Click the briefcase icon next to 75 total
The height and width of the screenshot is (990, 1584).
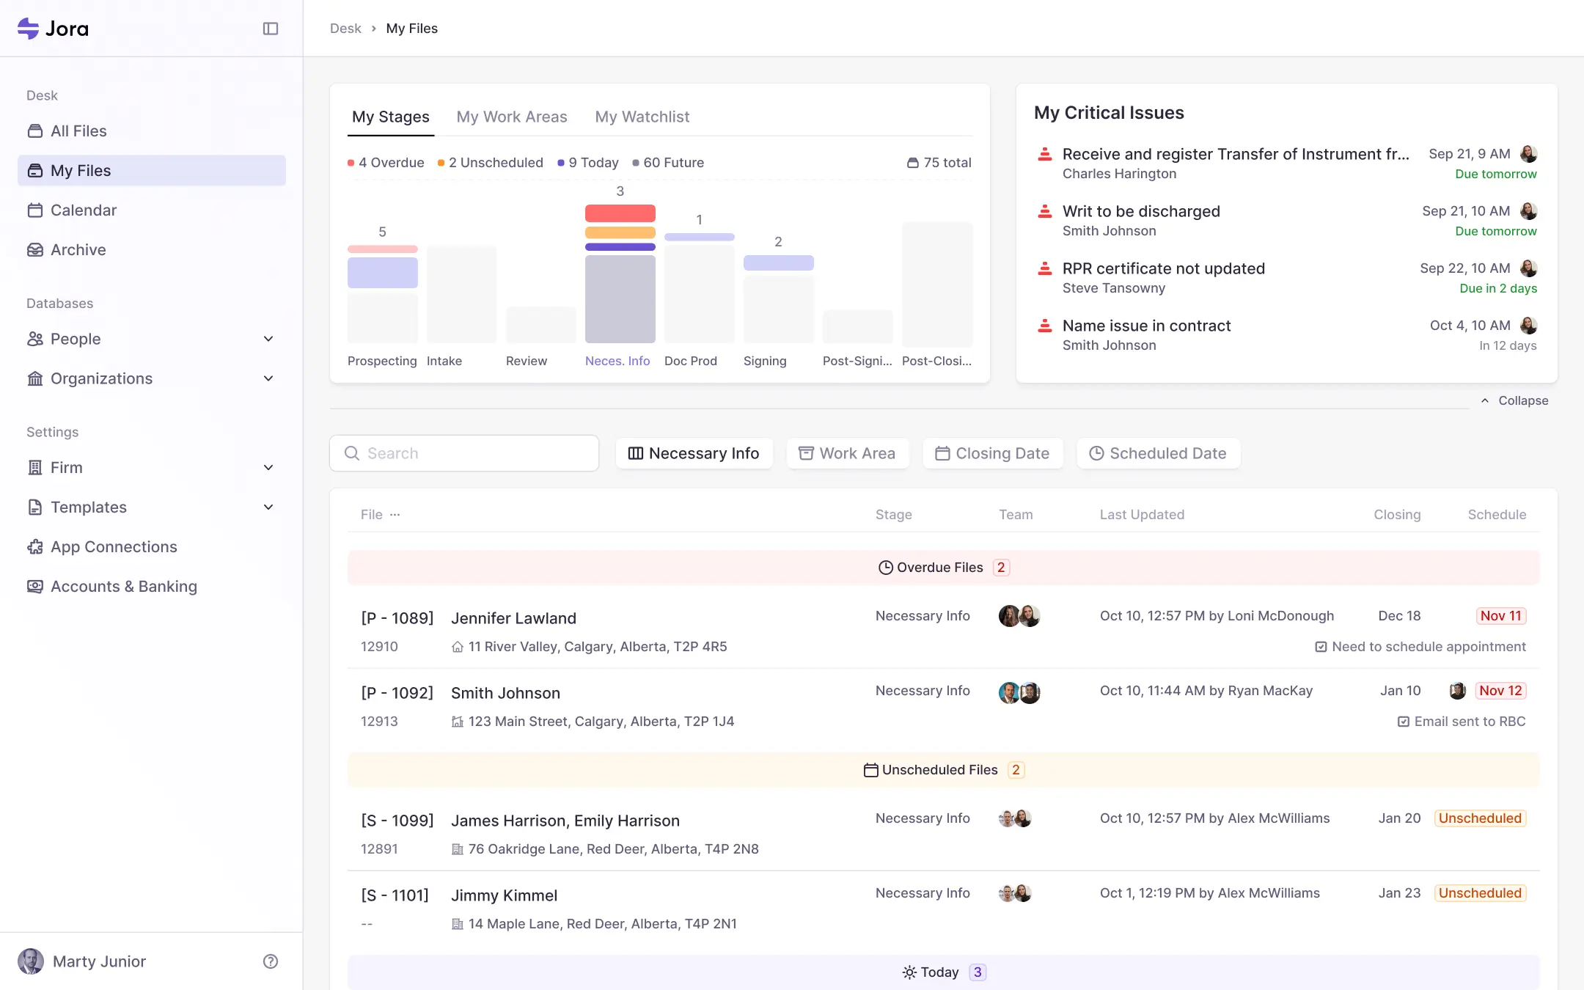tap(912, 162)
